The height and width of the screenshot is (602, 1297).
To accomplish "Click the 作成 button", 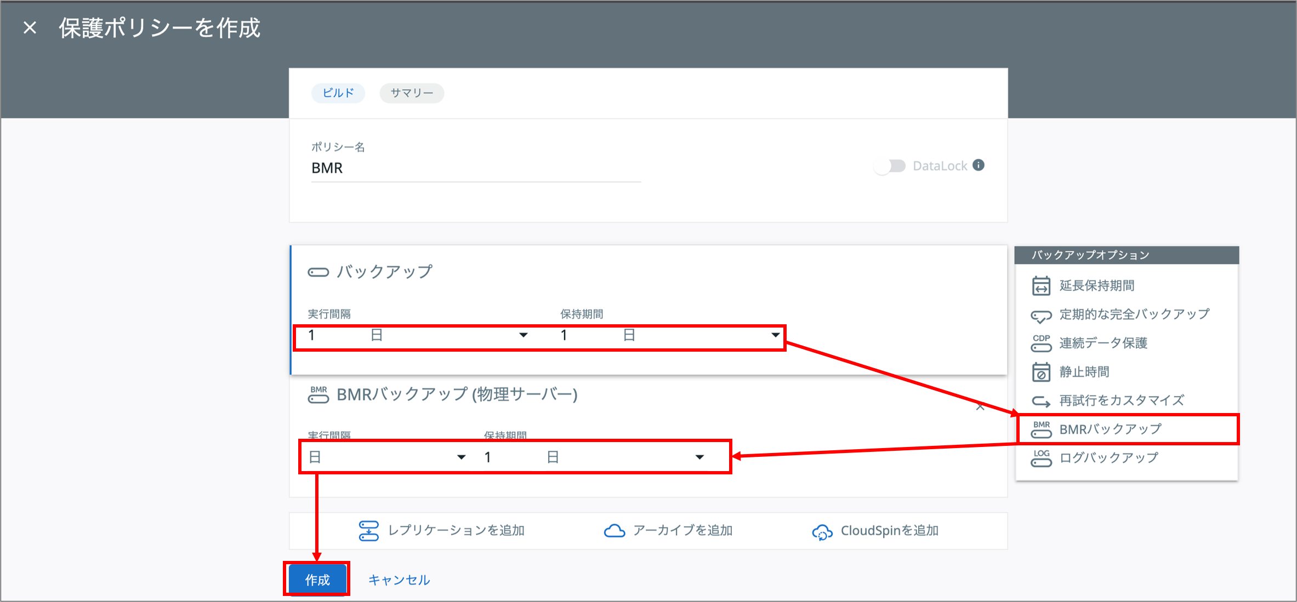I will (317, 580).
